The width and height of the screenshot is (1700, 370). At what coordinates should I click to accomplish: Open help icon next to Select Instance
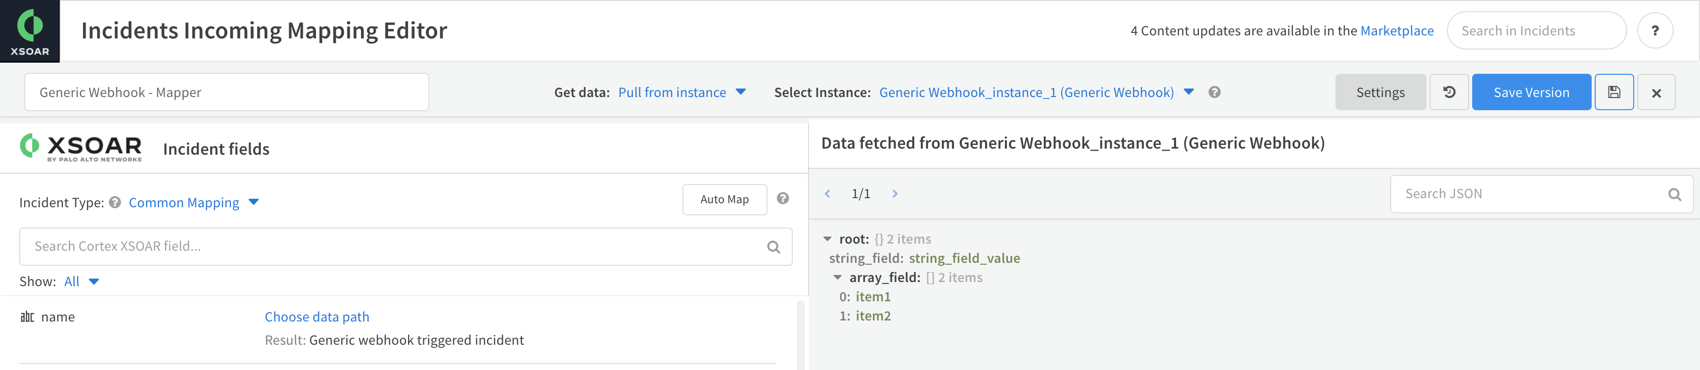click(1215, 92)
